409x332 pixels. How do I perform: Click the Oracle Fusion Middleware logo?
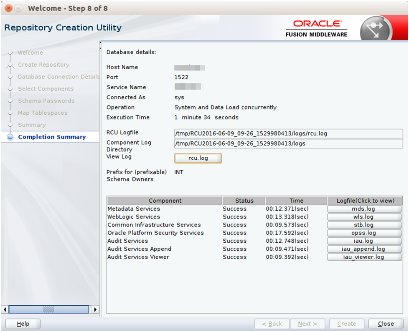(316, 28)
